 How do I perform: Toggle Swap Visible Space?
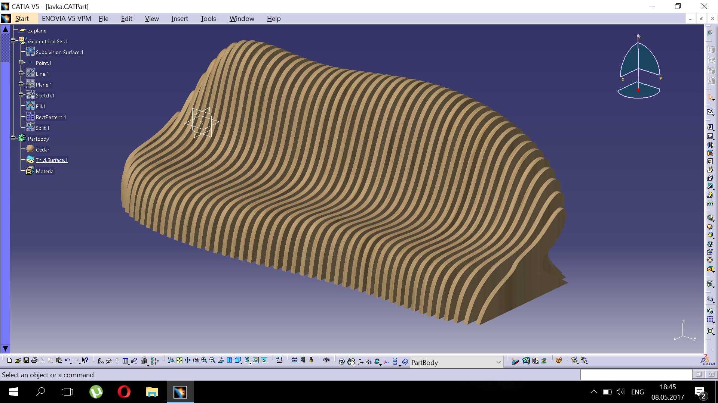[x=264, y=360]
